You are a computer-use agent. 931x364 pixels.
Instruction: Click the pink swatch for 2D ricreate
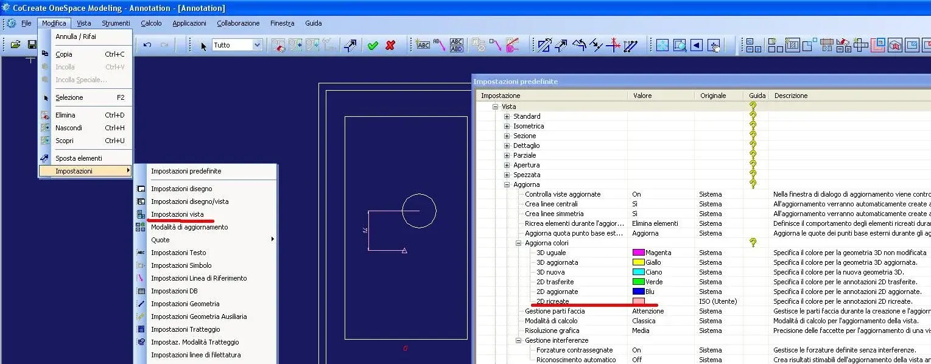[x=639, y=301]
